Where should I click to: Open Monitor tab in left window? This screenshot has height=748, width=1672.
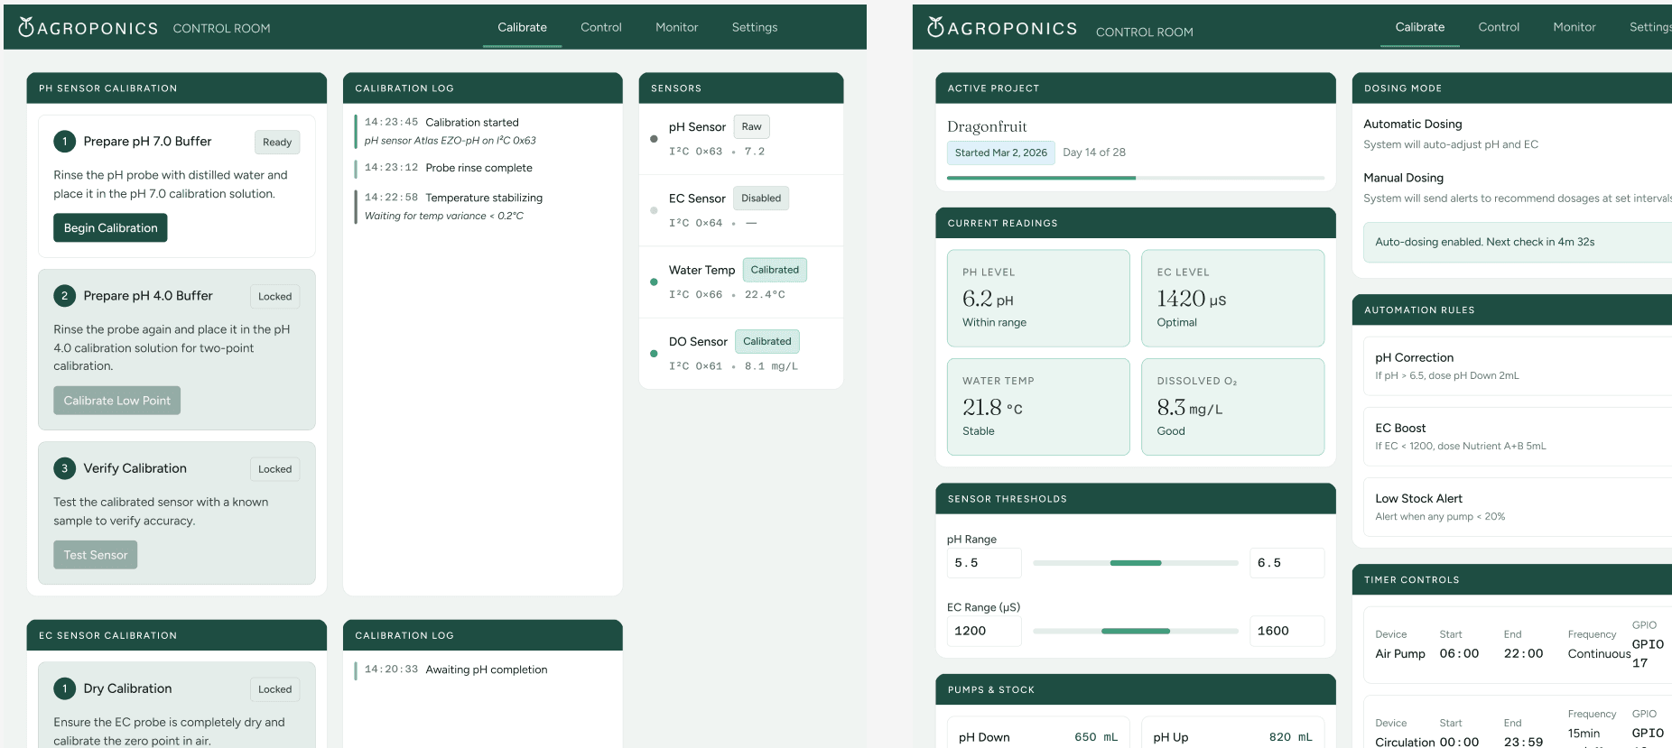[x=677, y=27]
